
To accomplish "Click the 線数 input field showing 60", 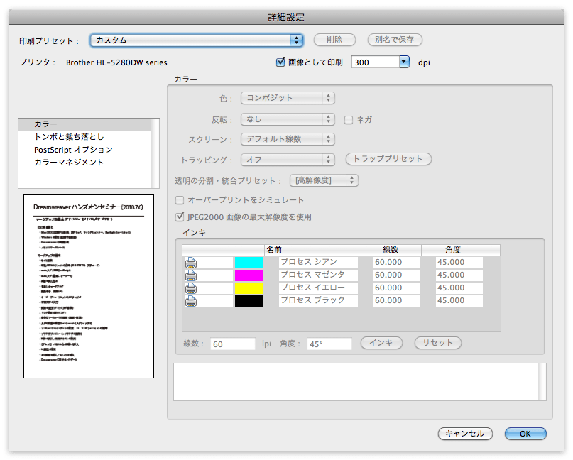I will click(x=233, y=344).
